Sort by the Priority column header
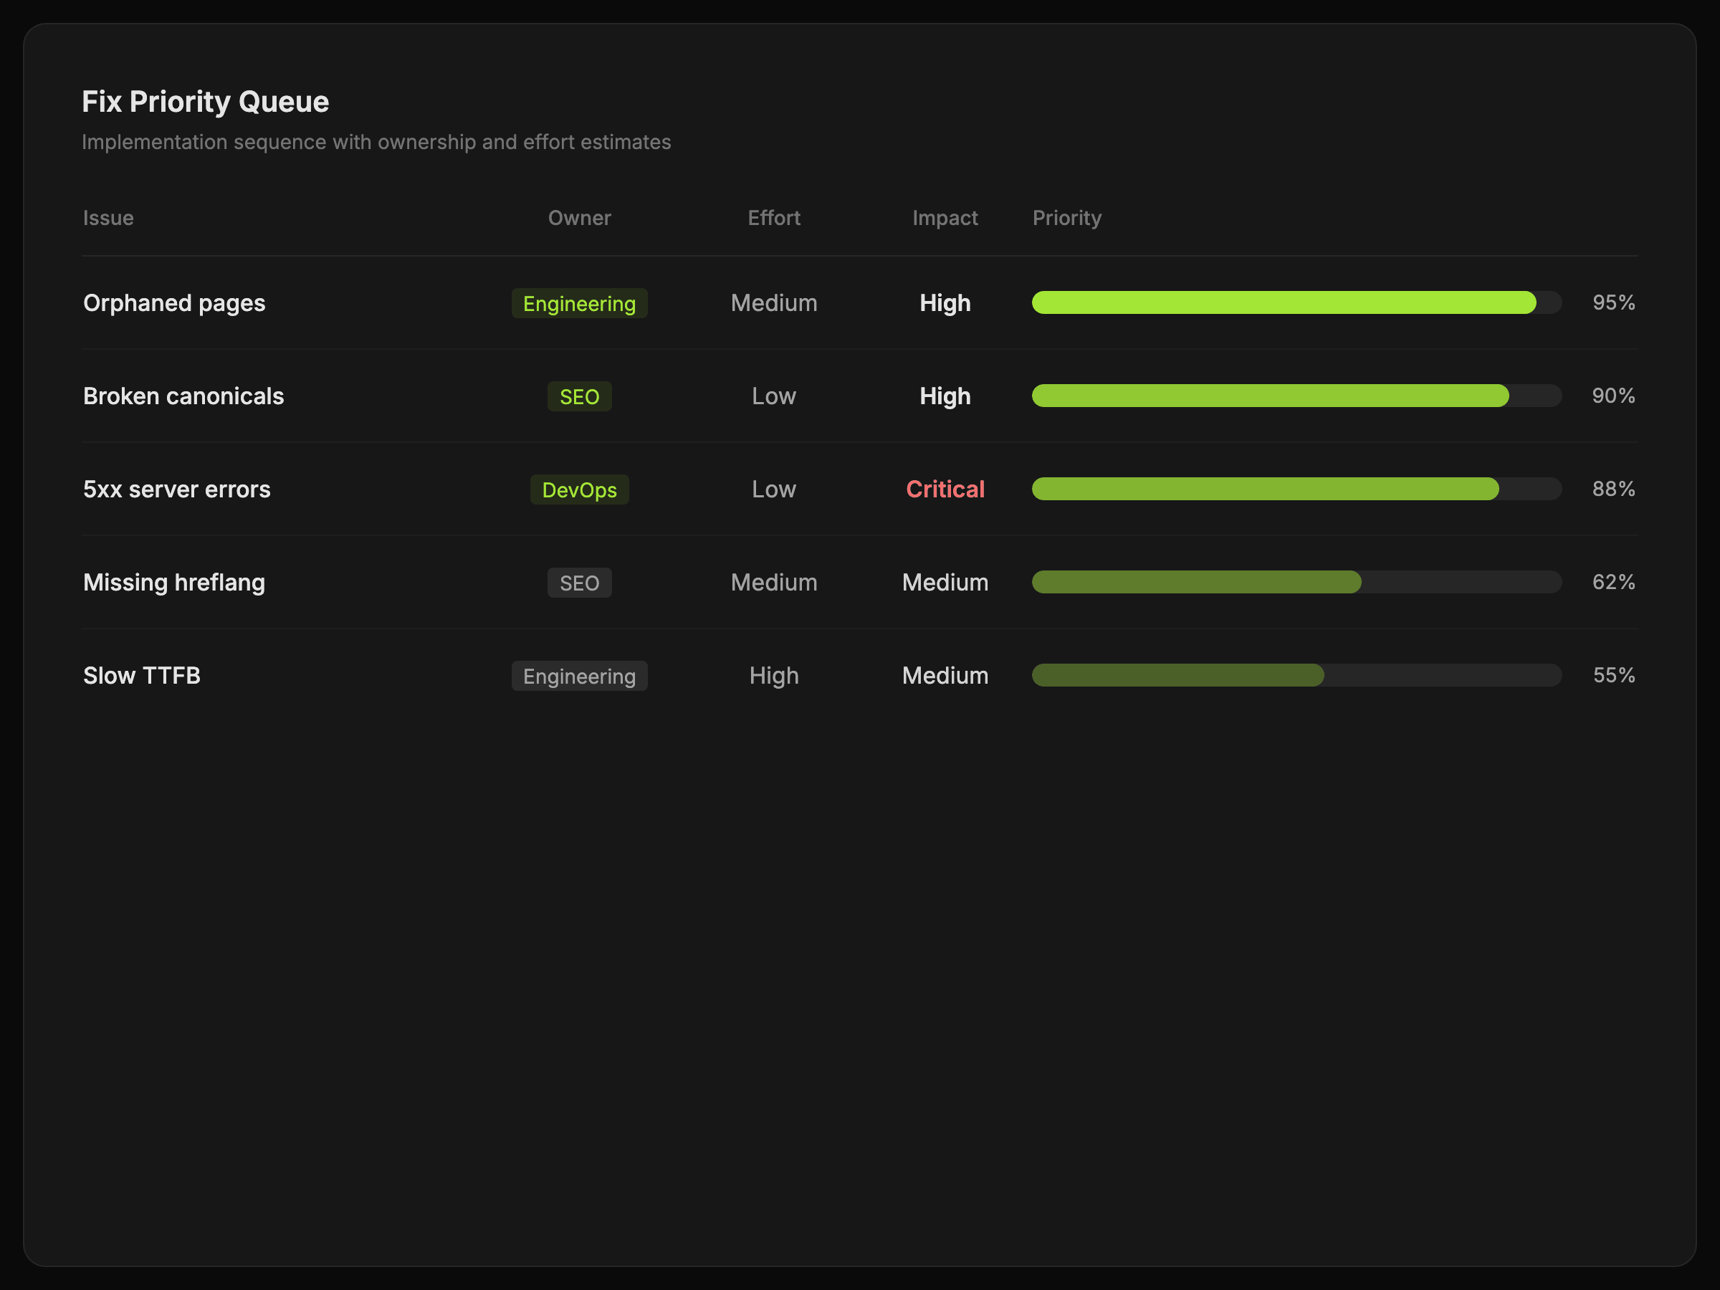This screenshot has height=1290, width=1720. [1066, 218]
